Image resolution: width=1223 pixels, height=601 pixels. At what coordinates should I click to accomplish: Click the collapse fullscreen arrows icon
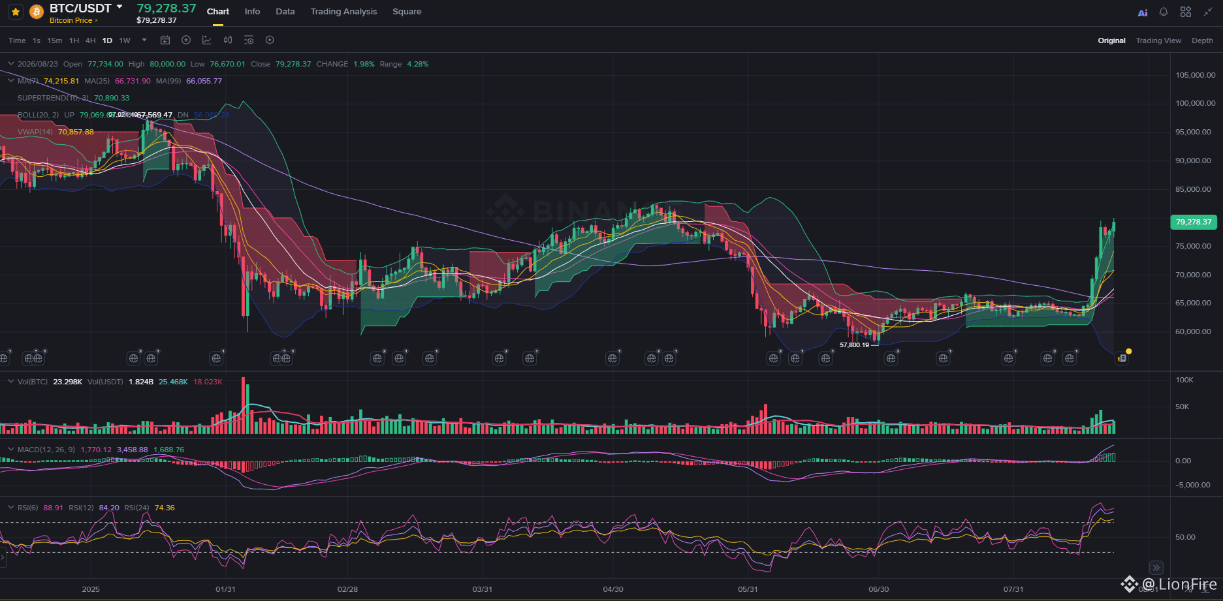(1208, 12)
